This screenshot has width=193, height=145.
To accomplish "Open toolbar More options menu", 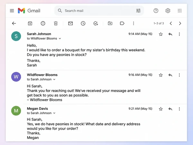I will pyautogui.click(x=133, y=23).
